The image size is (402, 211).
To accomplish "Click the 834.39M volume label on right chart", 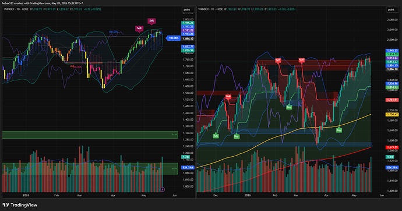I will point(392,167).
